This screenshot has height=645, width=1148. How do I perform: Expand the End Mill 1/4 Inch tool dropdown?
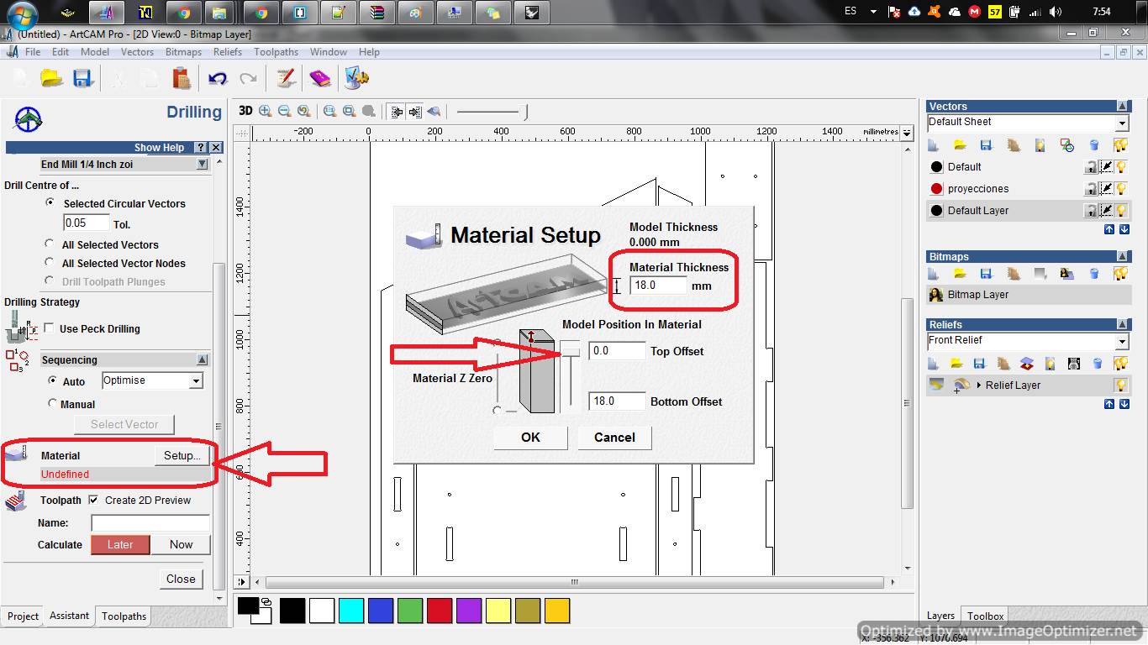tap(202, 165)
